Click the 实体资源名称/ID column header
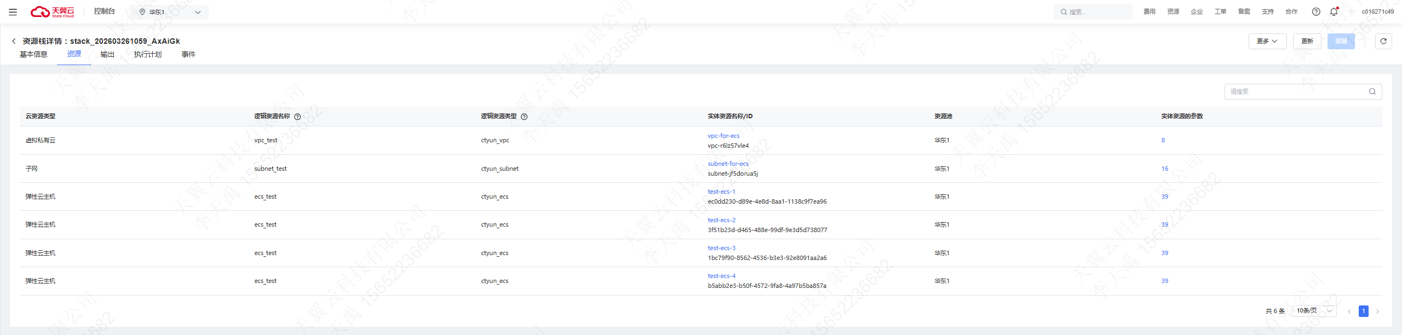Viewport: 1402px width, 335px height. 730,116
